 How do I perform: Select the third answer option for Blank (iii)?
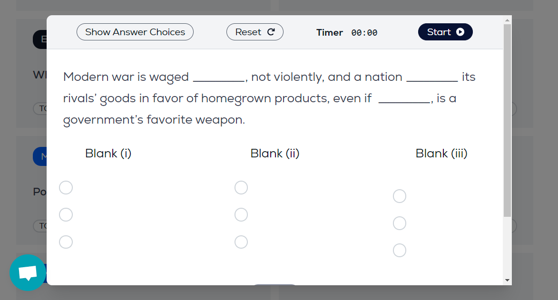point(399,250)
